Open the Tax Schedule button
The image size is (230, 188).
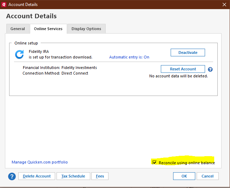[73, 176]
